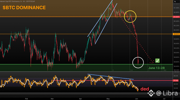
Task: Click the Mar label on time axis
Action: 52,99
